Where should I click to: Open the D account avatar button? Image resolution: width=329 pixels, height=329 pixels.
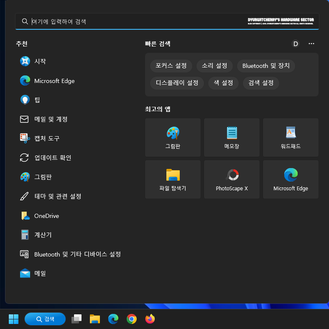tap(296, 44)
